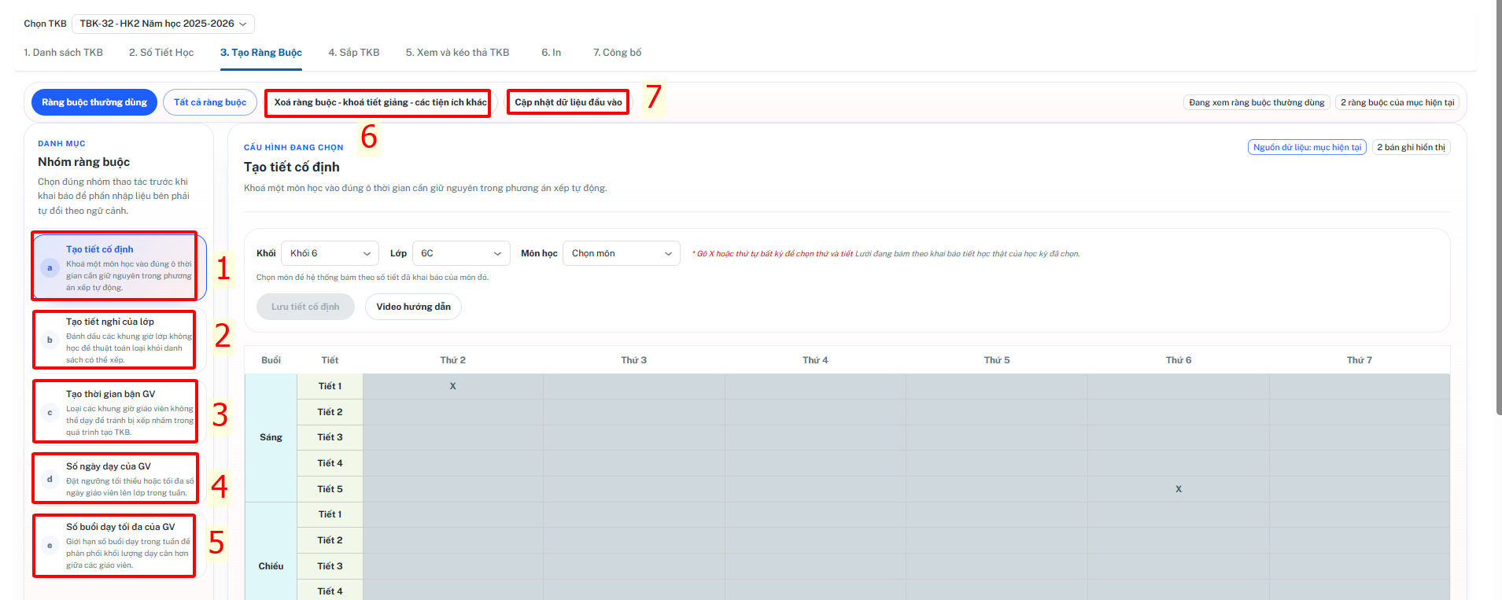The width and height of the screenshot is (1502, 600).
Task: Select the 3. Tạo Ràng Buộc tab
Action: 261,53
